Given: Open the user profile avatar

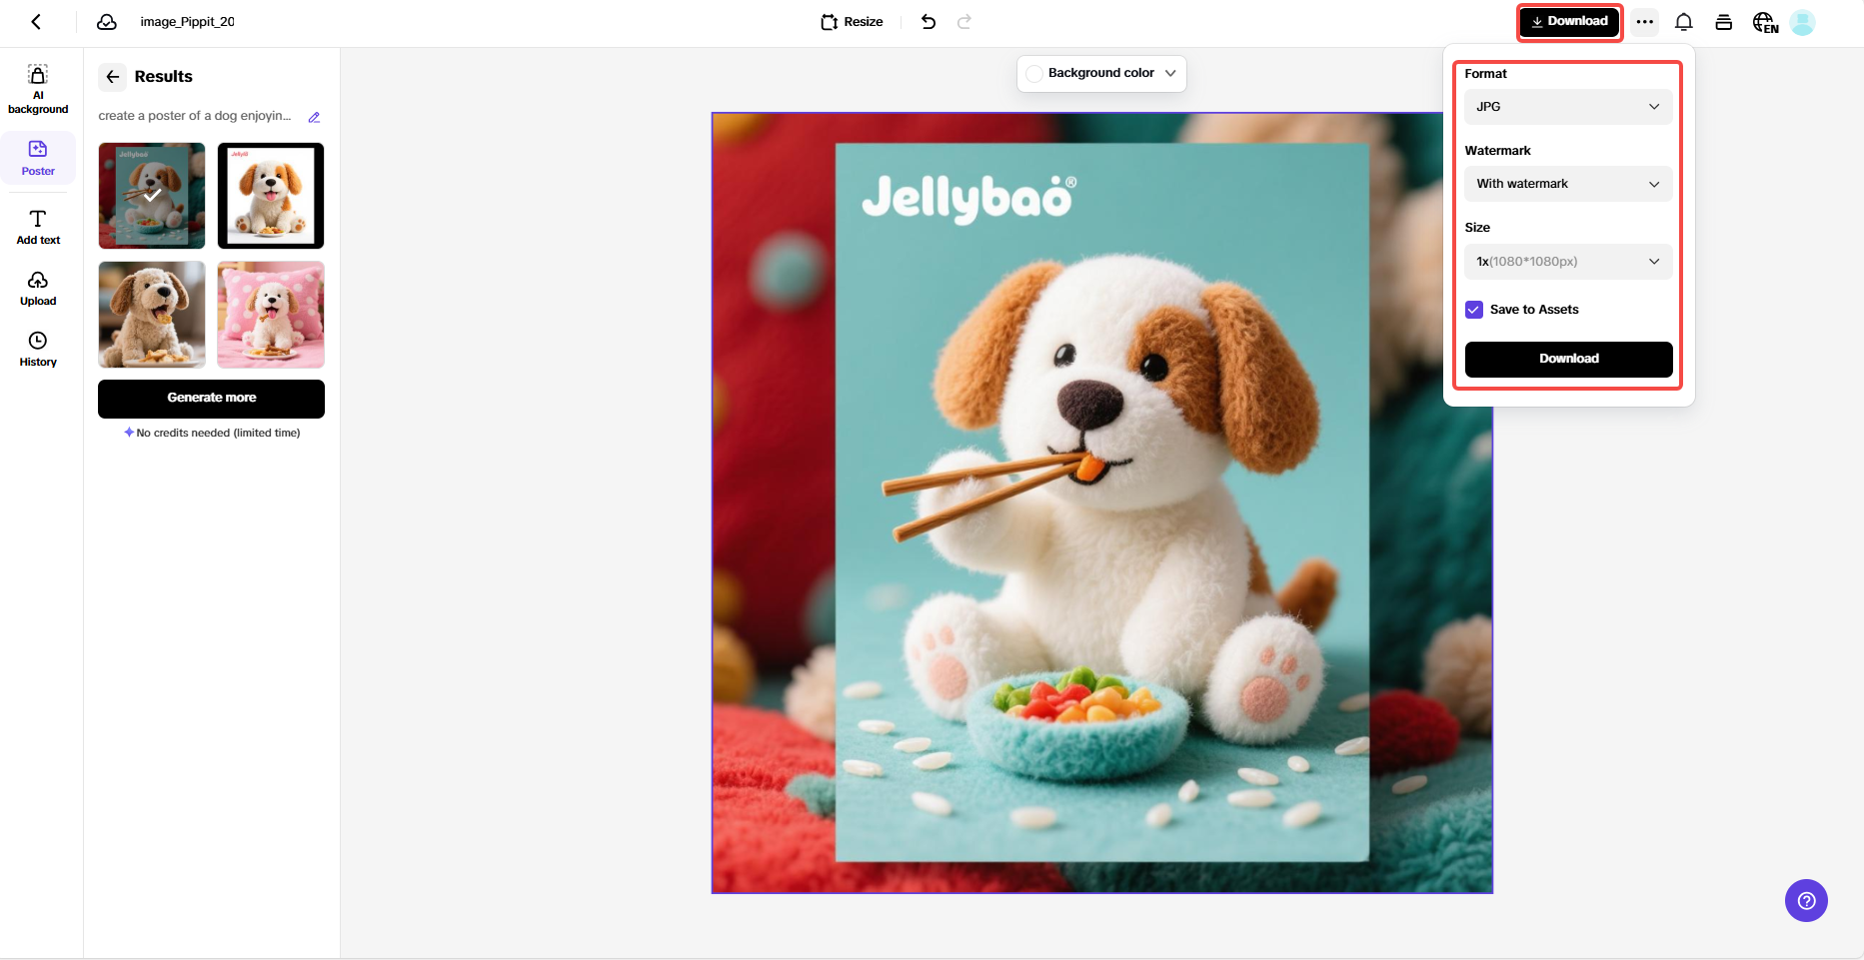Looking at the screenshot, I should pos(1803,22).
